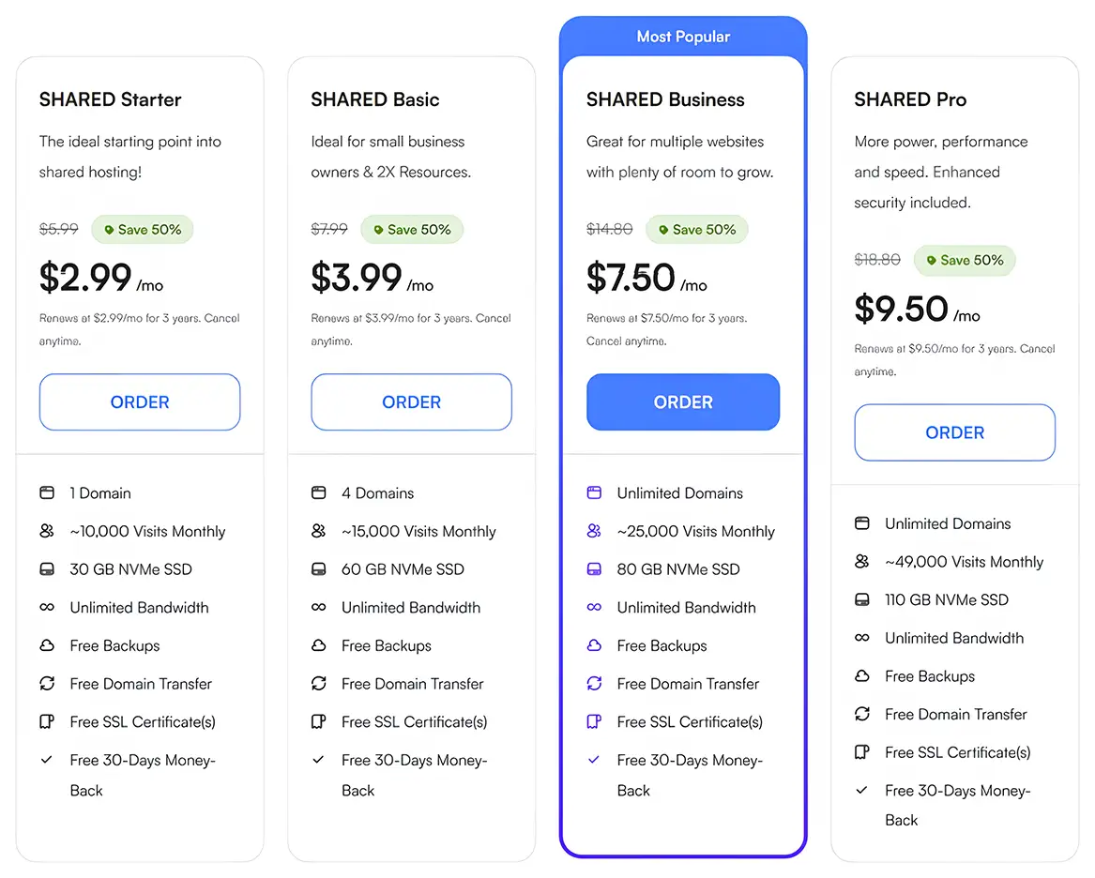
Task: Click the SHARED Basic plan title
Action: 375,99
